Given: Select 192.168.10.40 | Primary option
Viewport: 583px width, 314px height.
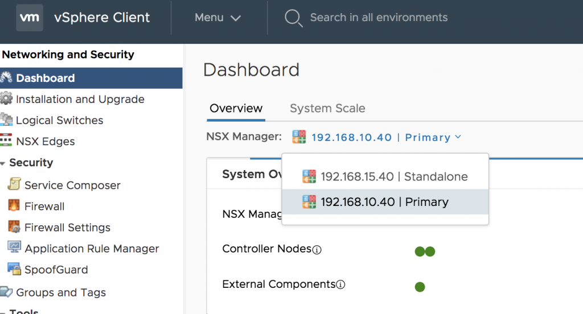Looking at the screenshot, I should [x=385, y=202].
